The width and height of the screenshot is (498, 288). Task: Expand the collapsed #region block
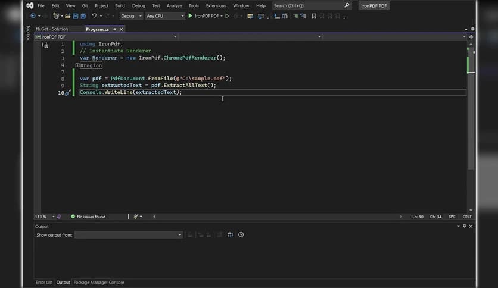[77, 65]
